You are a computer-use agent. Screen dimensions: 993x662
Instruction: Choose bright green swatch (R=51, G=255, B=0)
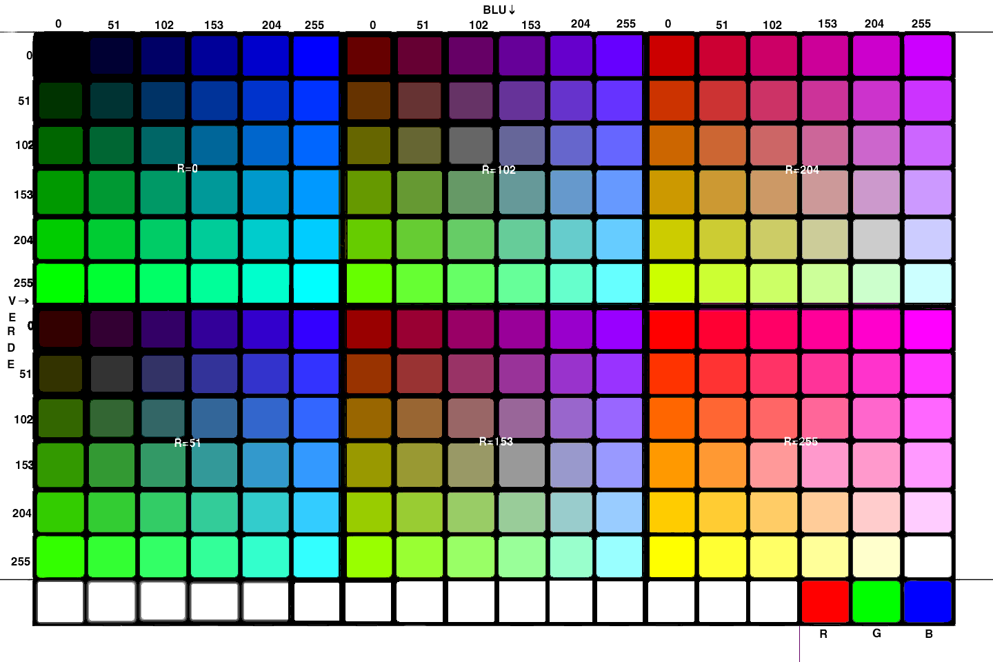(x=60, y=556)
